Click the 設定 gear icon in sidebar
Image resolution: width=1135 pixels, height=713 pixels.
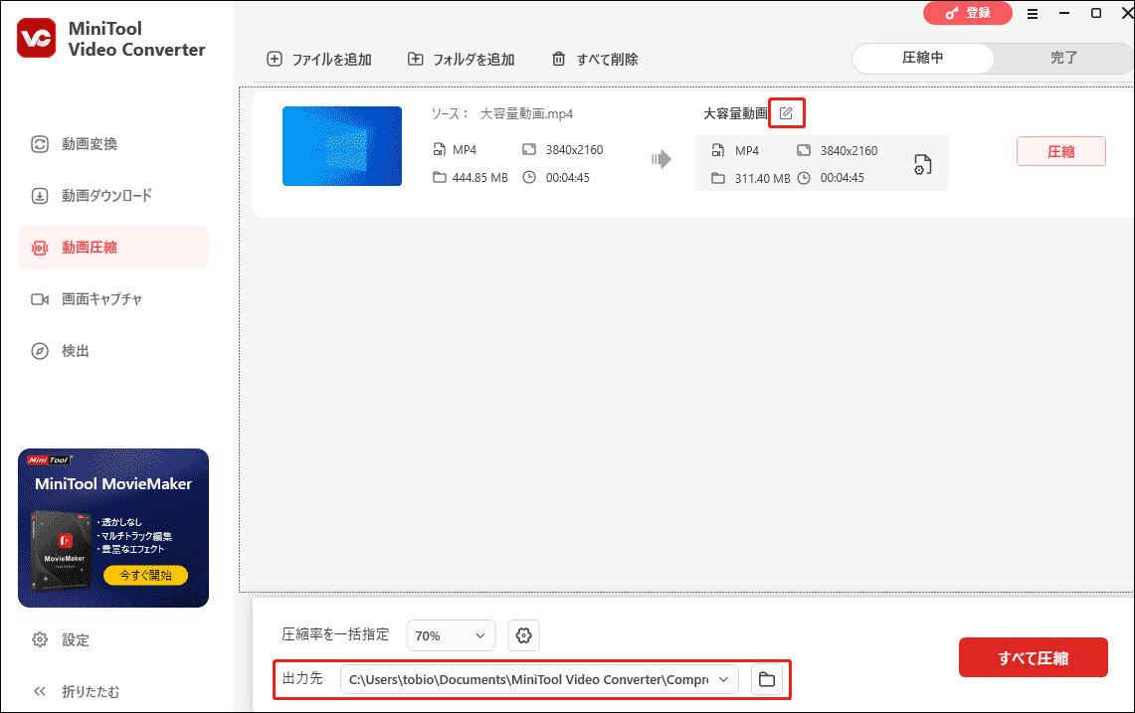(x=40, y=639)
